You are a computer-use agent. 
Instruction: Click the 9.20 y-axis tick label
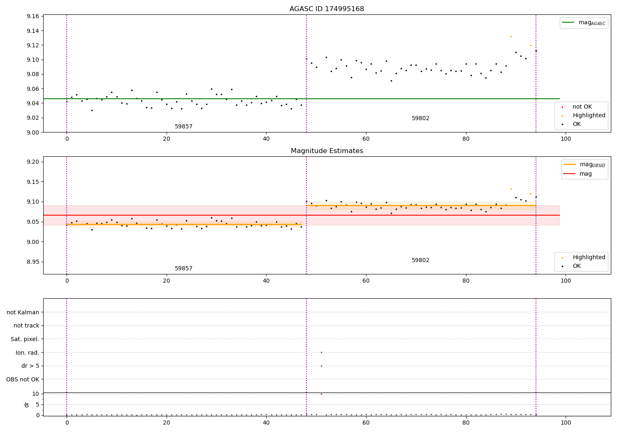(32, 162)
